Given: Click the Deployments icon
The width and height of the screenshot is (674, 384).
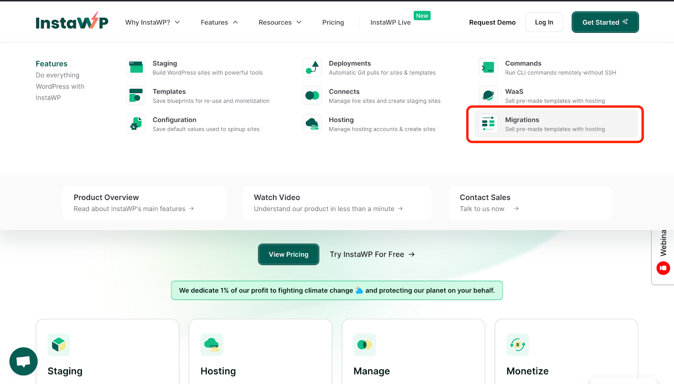Looking at the screenshot, I should [312, 67].
